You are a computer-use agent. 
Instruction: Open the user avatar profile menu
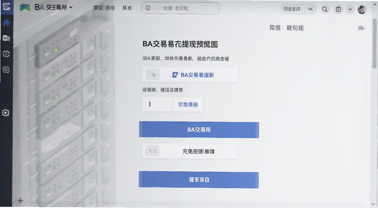(x=361, y=9)
